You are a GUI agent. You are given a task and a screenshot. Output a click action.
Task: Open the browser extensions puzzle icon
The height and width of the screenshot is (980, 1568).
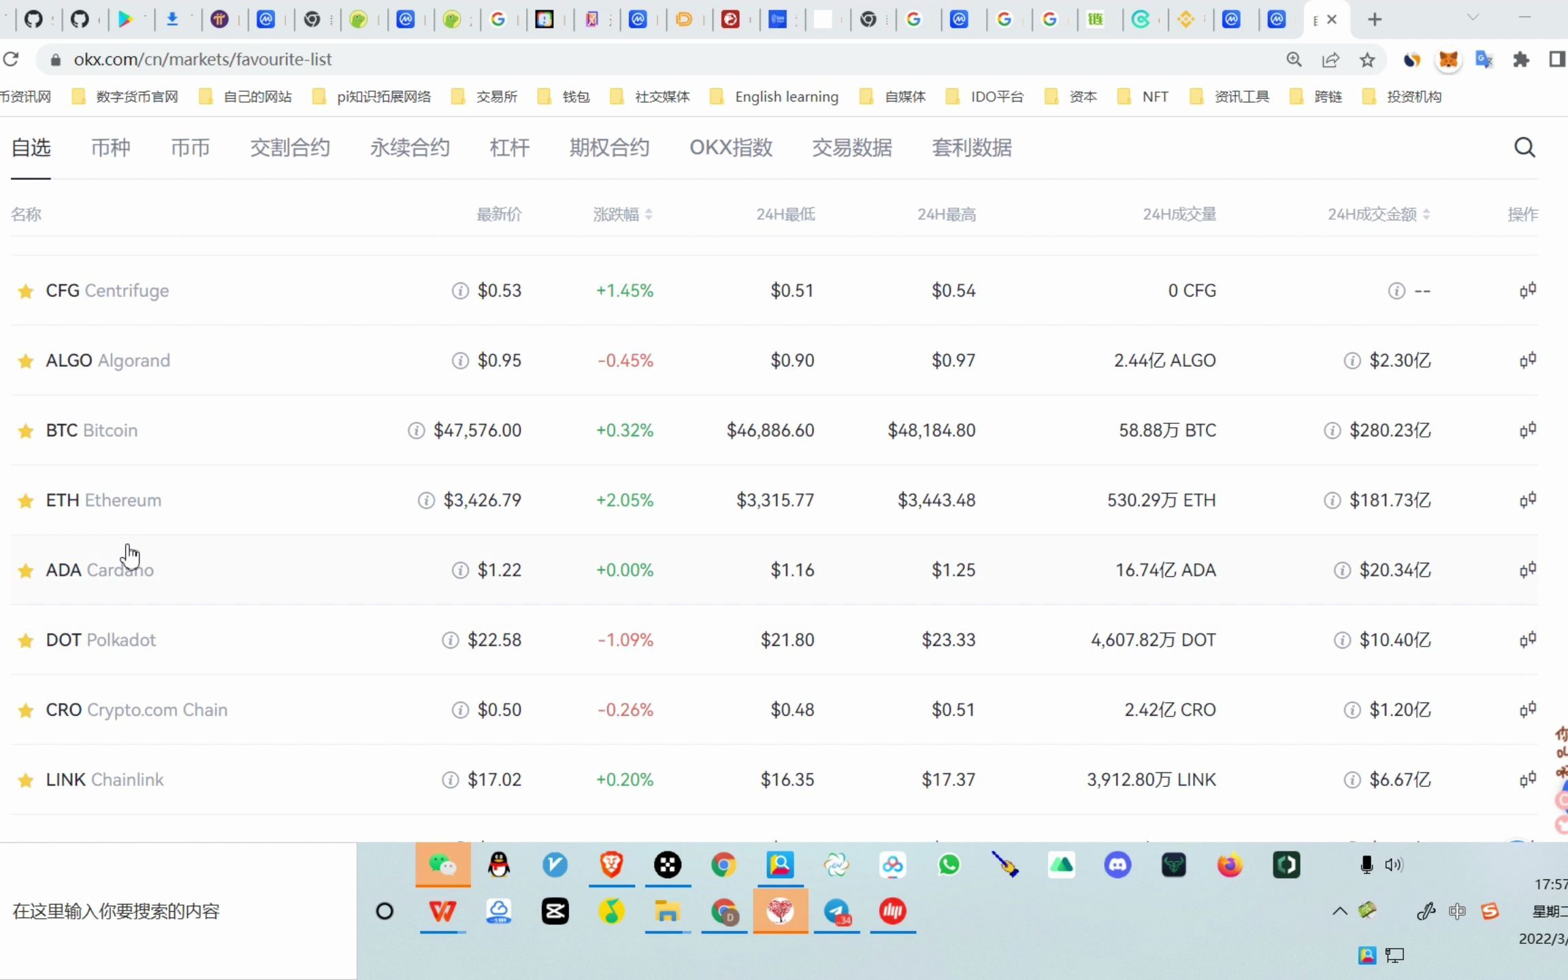[1521, 60]
